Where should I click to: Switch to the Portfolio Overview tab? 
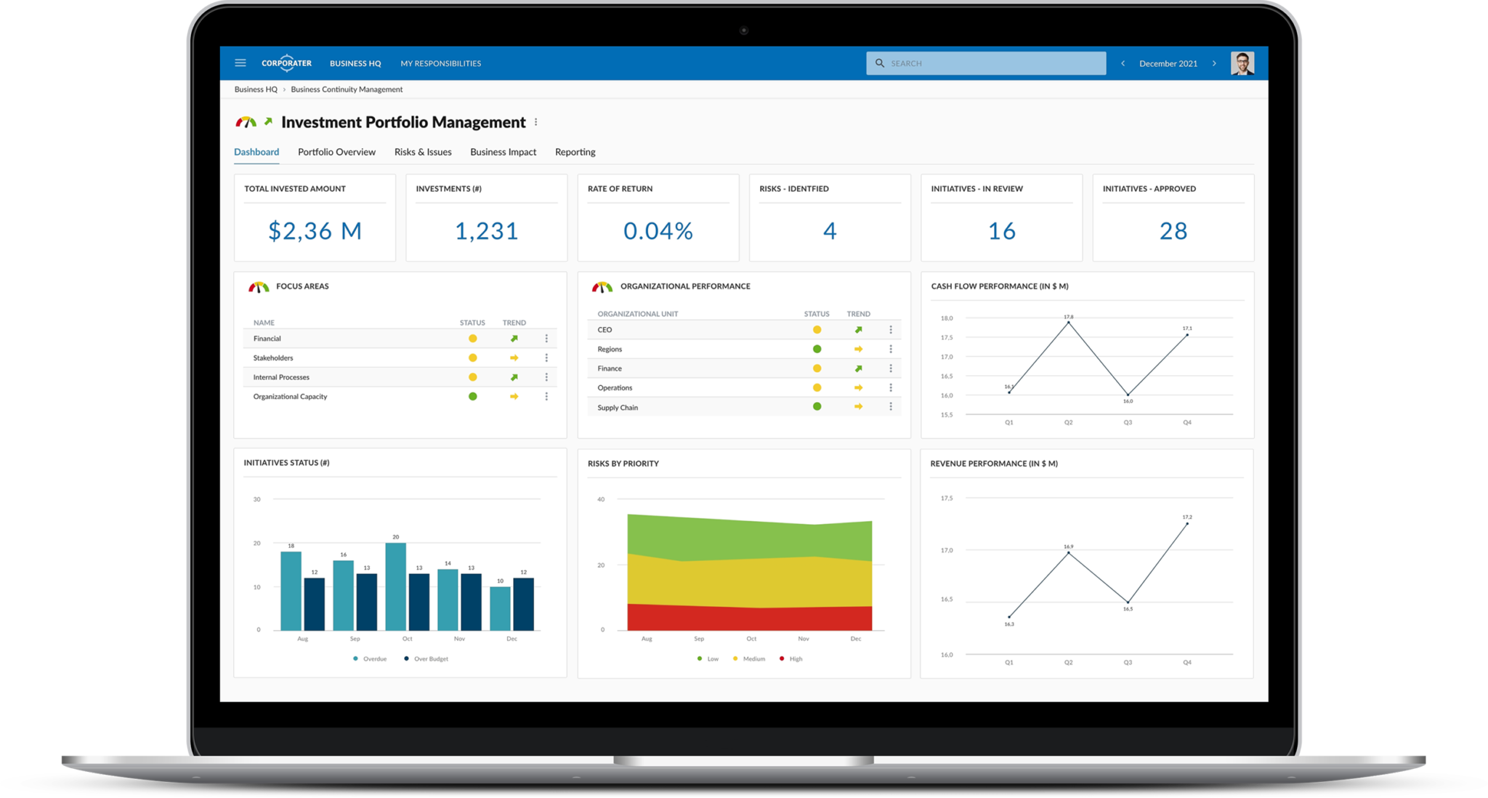click(x=336, y=152)
